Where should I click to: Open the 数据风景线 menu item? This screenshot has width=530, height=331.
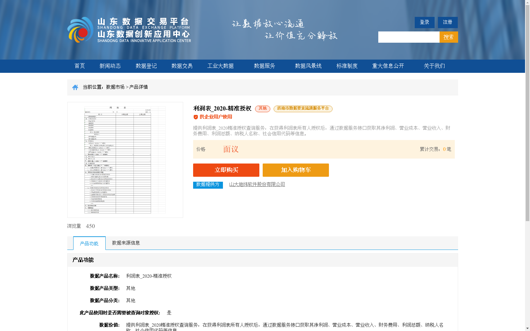pos(308,66)
